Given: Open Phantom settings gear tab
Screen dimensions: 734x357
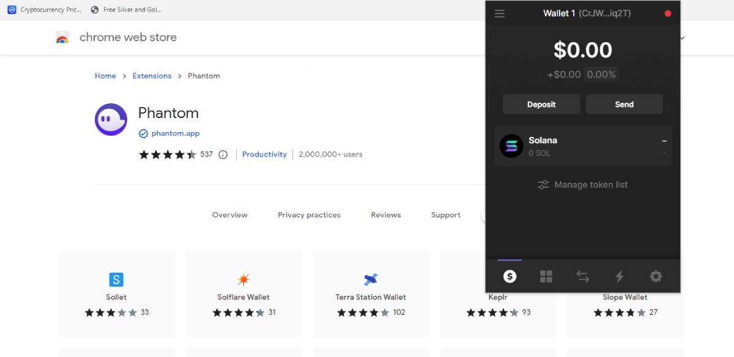Looking at the screenshot, I should pyautogui.click(x=656, y=277).
